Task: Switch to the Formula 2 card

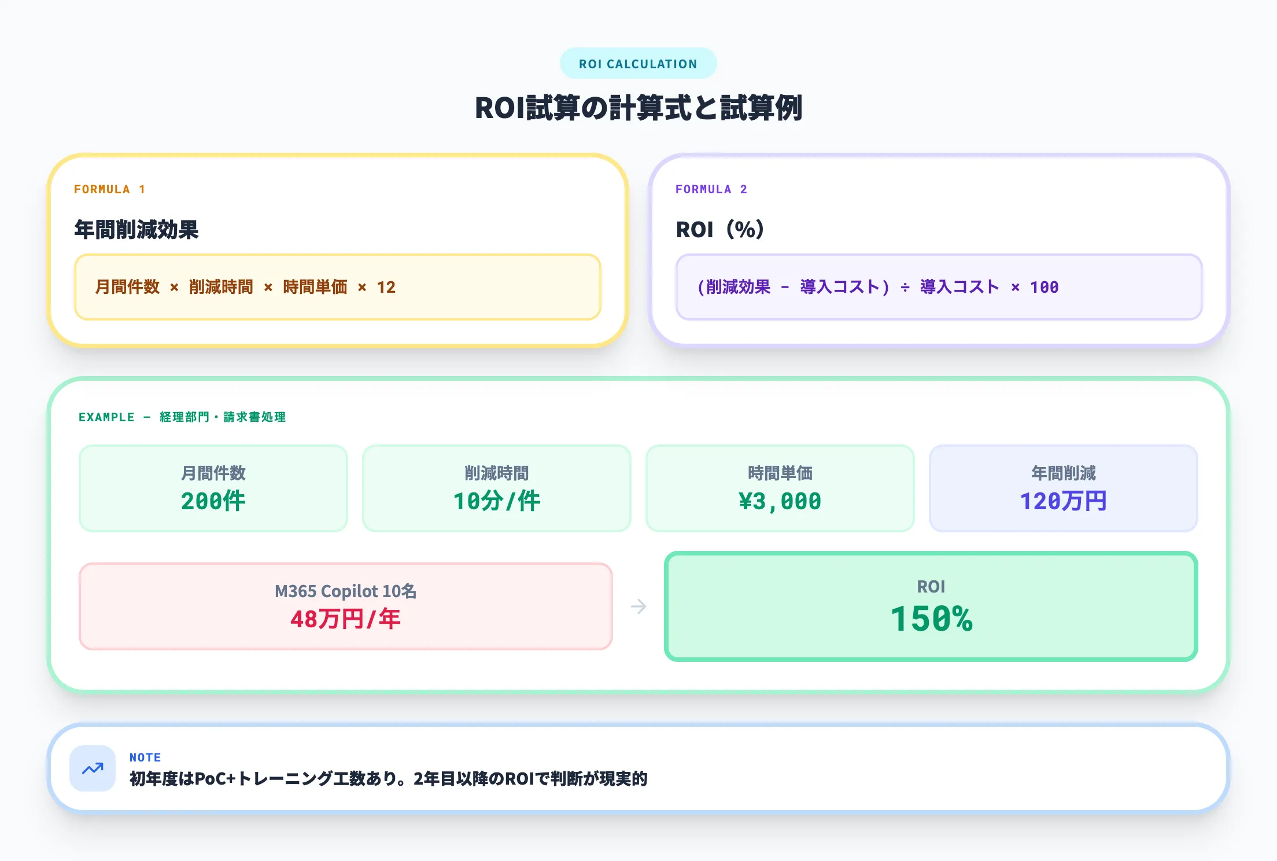Action: (x=940, y=249)
